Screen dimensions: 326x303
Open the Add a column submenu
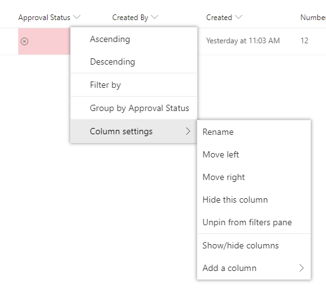point(254,268)
